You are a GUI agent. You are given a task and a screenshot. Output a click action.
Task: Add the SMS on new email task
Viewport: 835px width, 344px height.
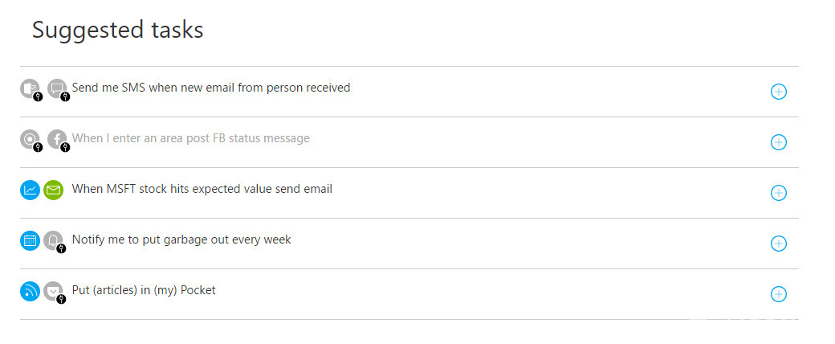tap(779, 92)
